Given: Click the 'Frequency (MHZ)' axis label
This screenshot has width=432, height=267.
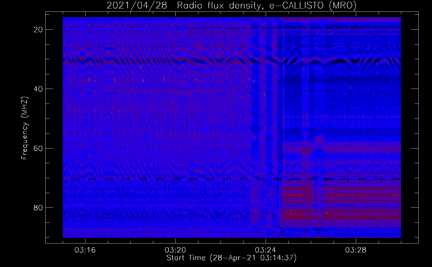Looking at the screenshot, I should (25, 128).
